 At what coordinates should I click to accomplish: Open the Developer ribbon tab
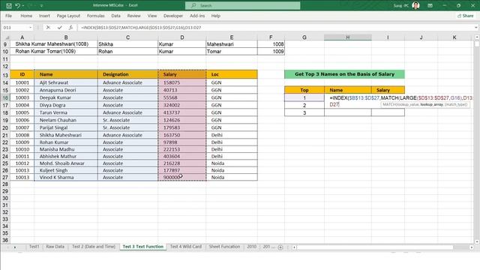173,16
